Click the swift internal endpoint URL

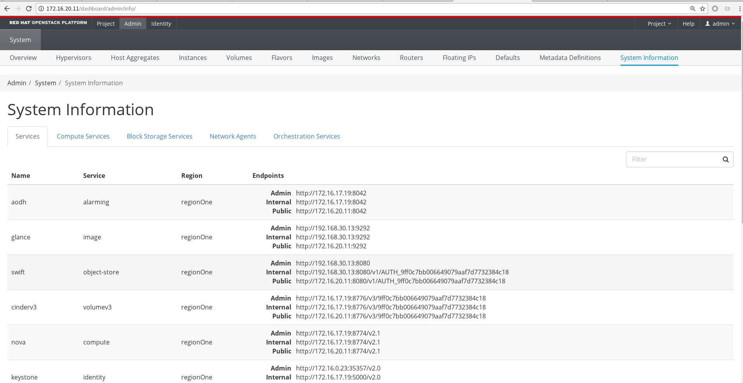[x=402, y=272]
